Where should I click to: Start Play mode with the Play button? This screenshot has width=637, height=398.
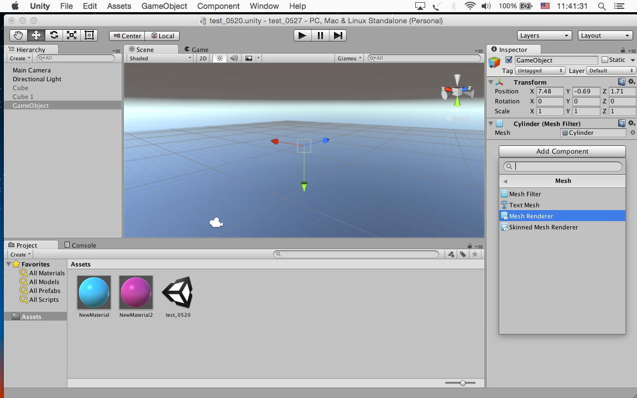[302, 36]
